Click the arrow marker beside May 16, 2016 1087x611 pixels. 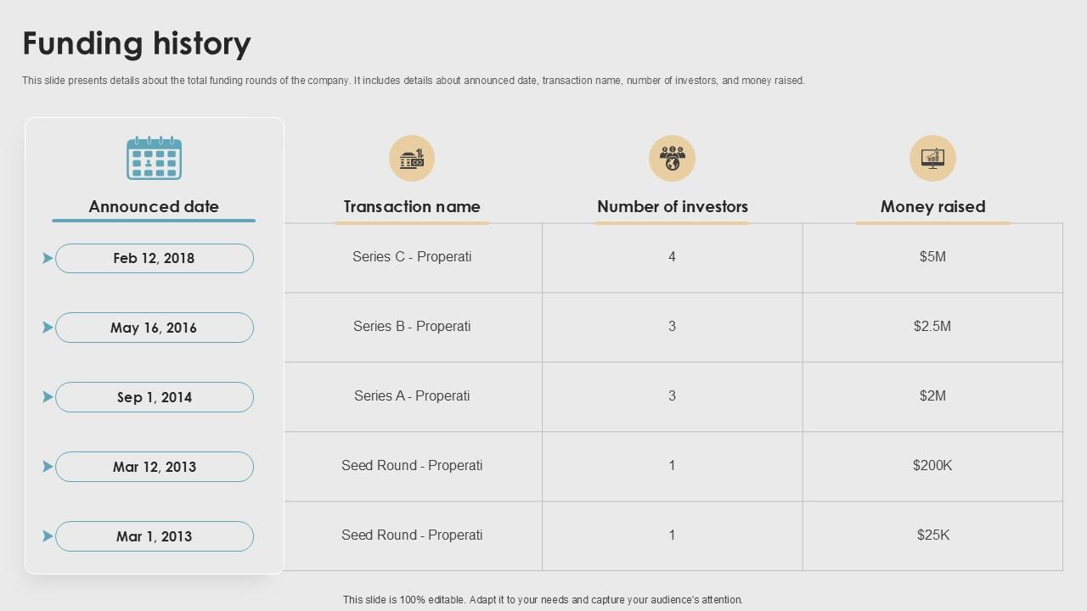(48, 328)
